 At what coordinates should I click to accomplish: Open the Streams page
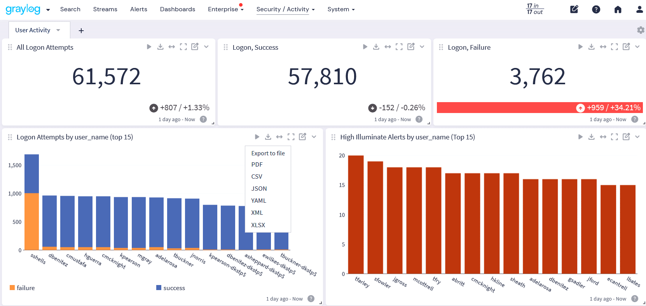[x=105, y=9]
